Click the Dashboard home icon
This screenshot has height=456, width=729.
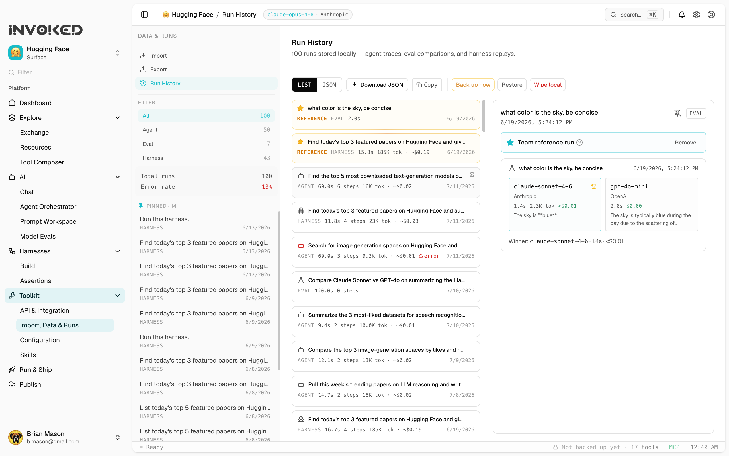(x=12, y=103)
